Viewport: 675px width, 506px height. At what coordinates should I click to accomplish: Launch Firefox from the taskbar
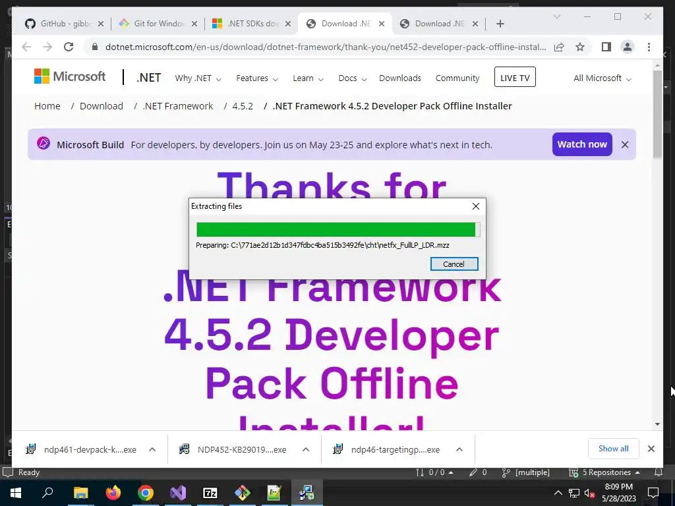pyautogui.click(x=113, y=493)
